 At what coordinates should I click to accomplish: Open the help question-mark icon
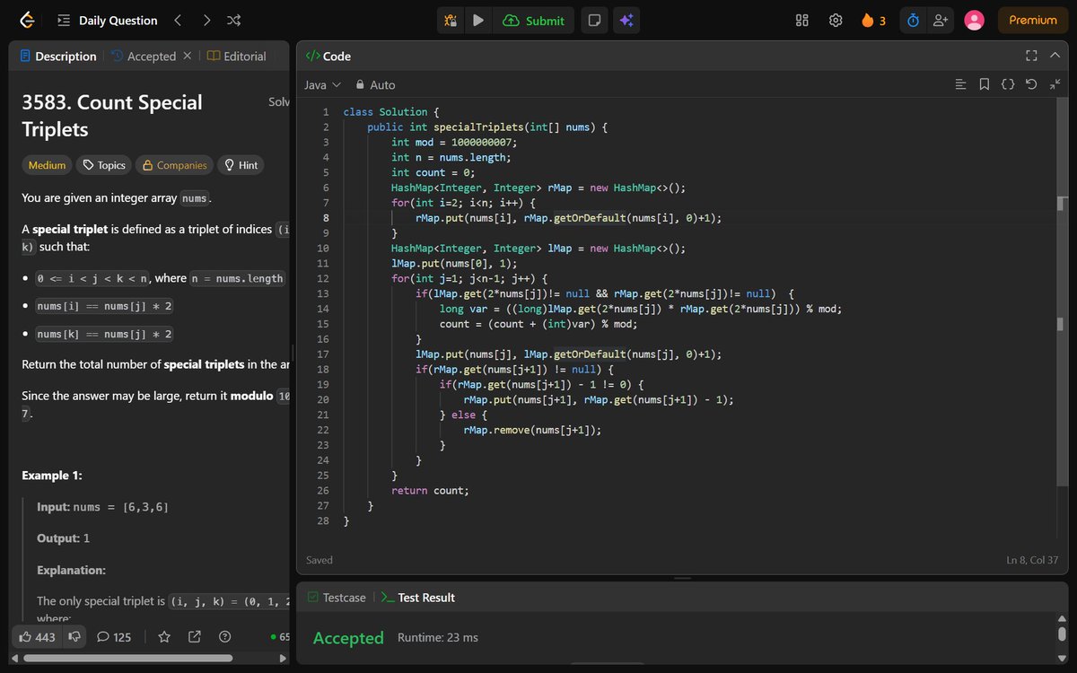tap(225, 636)
